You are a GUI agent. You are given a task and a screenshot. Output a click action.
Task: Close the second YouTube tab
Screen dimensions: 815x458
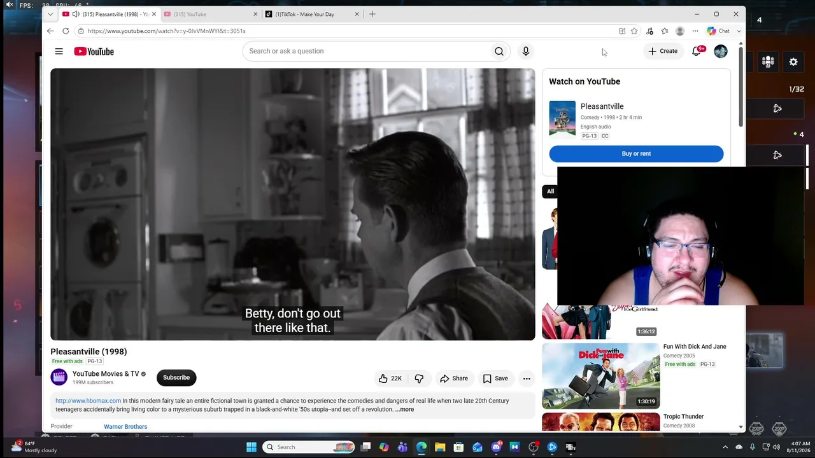pyautogui.click(x=255, y=14)
